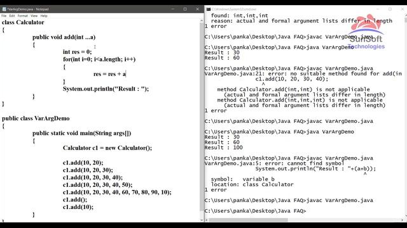Click the 'int res = 0;' line
Screen dimensions: 407x228
pos(78,52)
